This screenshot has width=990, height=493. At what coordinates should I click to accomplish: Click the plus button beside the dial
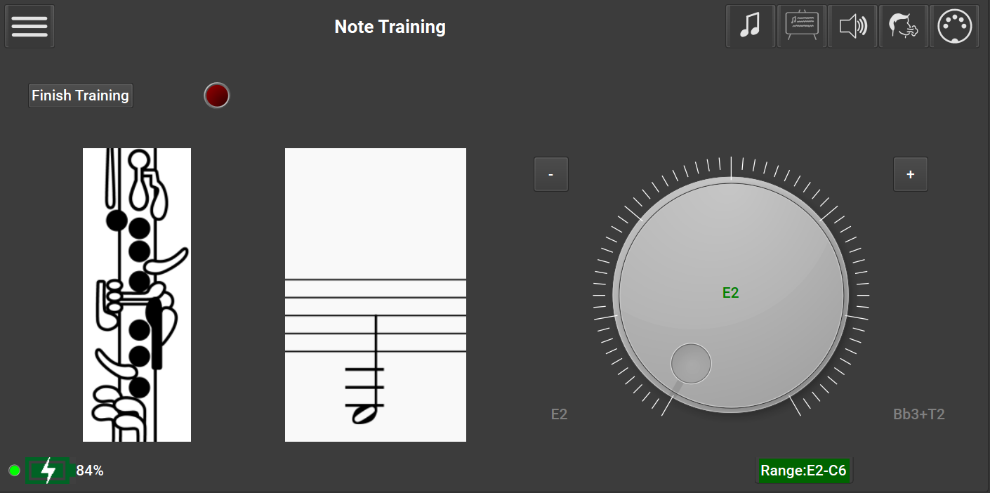pos(911,174)
